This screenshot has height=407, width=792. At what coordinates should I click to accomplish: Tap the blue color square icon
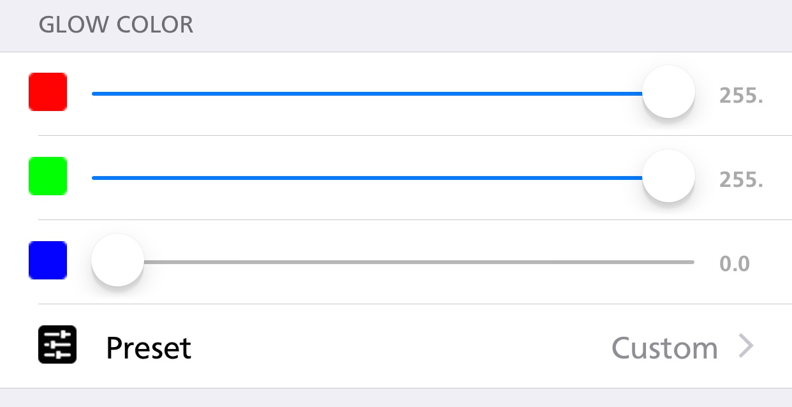coord(48,260)
